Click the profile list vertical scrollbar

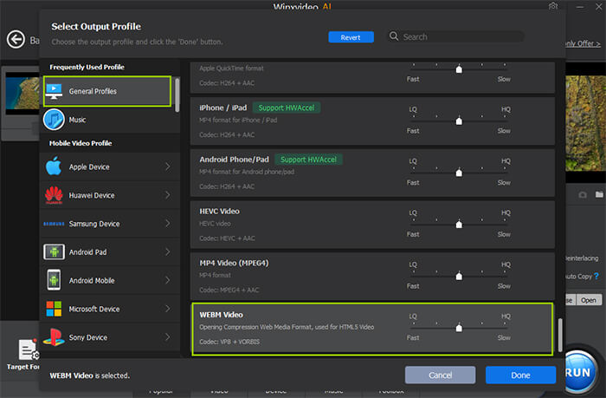pos(560,336)
